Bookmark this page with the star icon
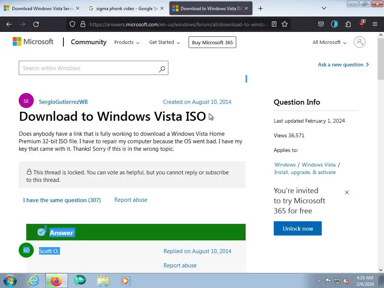This screenshot has width=384, height=288. (x=285, y=24)
